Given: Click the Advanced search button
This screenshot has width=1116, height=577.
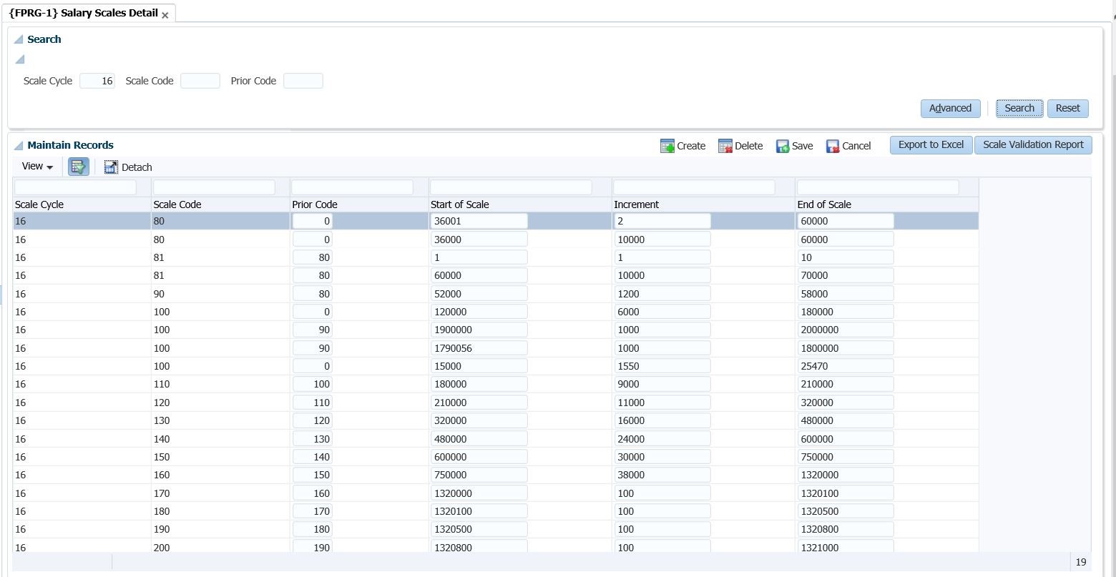Looking at the screenshot, I should point(950,108).
